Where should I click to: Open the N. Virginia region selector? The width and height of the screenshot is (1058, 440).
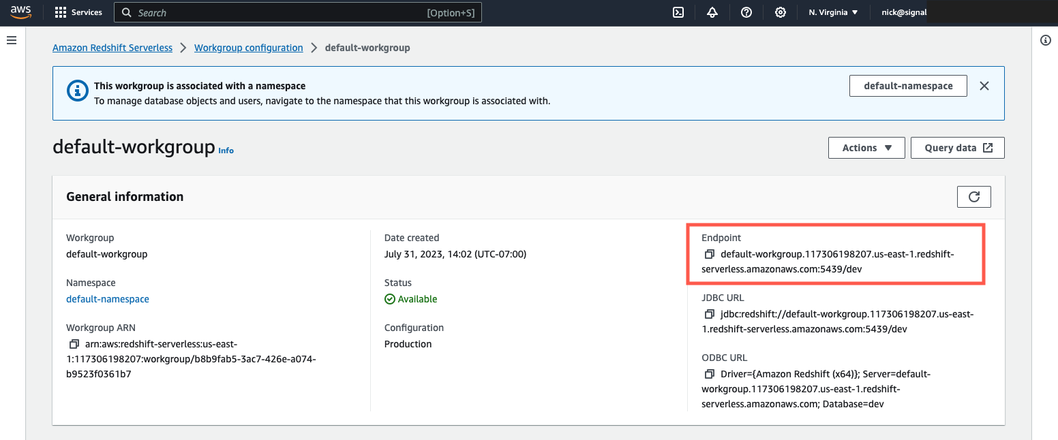coord(832,12)
